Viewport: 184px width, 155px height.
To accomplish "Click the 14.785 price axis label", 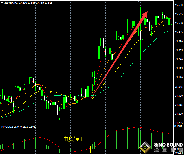I will 179,123.
